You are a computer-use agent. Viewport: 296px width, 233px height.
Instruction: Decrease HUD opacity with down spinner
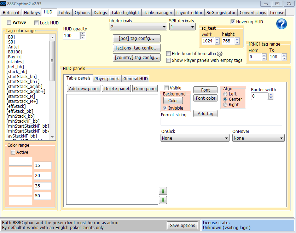pyautogui.click(x=83, y=37)
